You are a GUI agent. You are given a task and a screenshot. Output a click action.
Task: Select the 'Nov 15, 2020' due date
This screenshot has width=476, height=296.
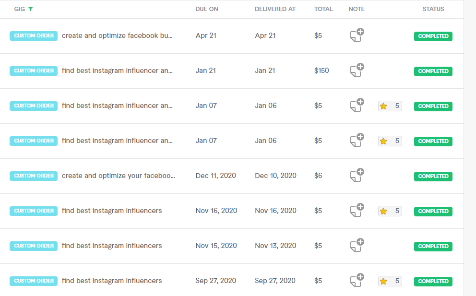point(216,246)
